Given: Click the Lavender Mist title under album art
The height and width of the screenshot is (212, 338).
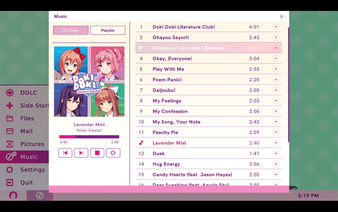Looking at the screenshot, I should pyautogui.click(x=89, y=125).
